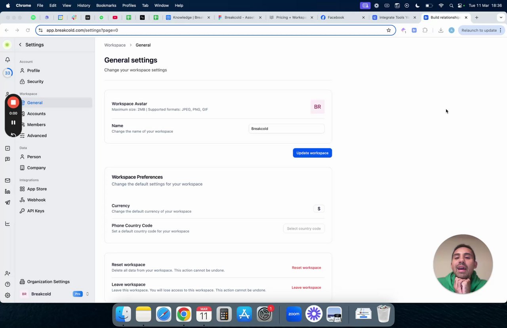Stop the screen recording with the red button
This screenshot has width=507, height=328.
[13, 102]
